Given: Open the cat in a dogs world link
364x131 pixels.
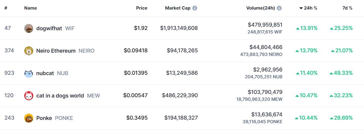Looking at the screenshot, I should pos(60,96).
